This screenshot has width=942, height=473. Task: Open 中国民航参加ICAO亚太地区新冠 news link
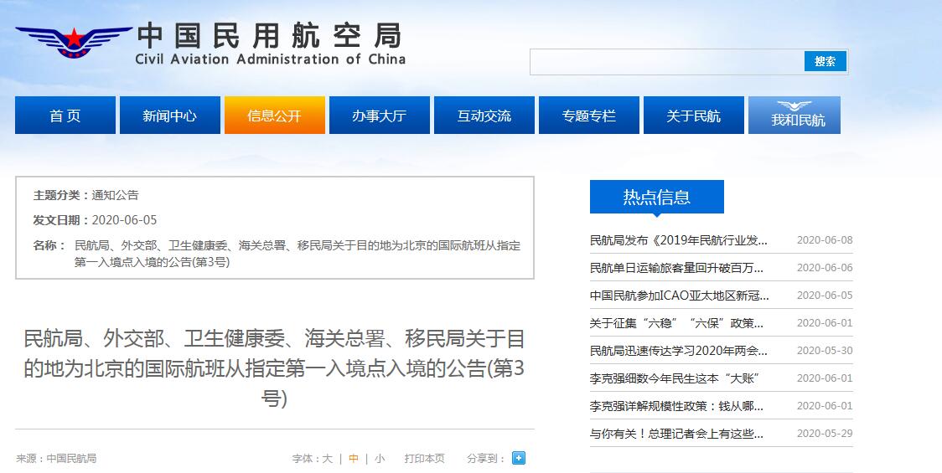click(679, 296)
